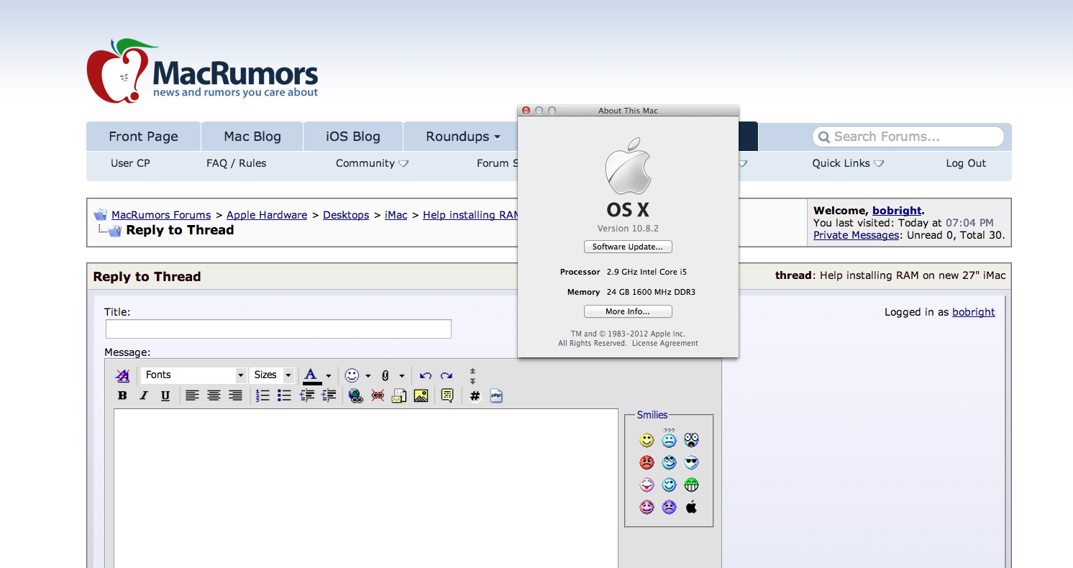This screenshot has width=1073, height=568.
Task: Click the smiley face toolbar icon
Action: click(352, 375)
